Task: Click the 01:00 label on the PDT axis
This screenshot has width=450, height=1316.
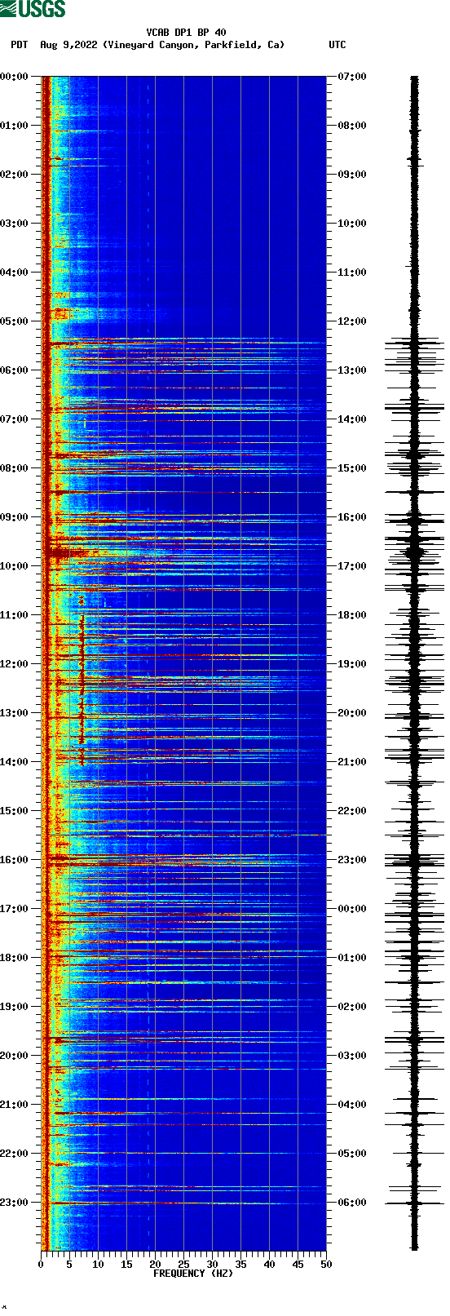Action: (x=15, y=126)
